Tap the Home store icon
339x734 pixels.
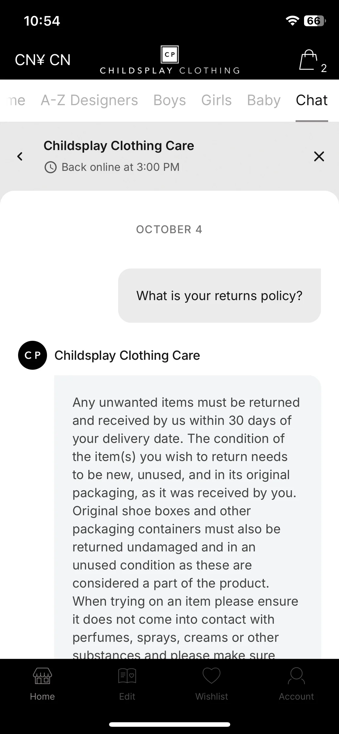42,676
